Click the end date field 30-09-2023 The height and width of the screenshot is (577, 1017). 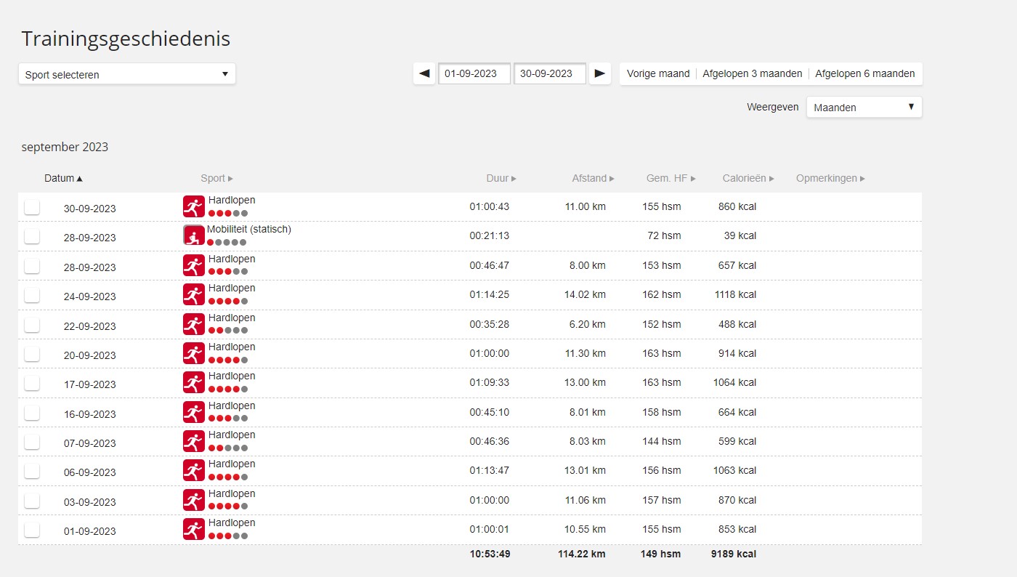click(x=550, y=73)
